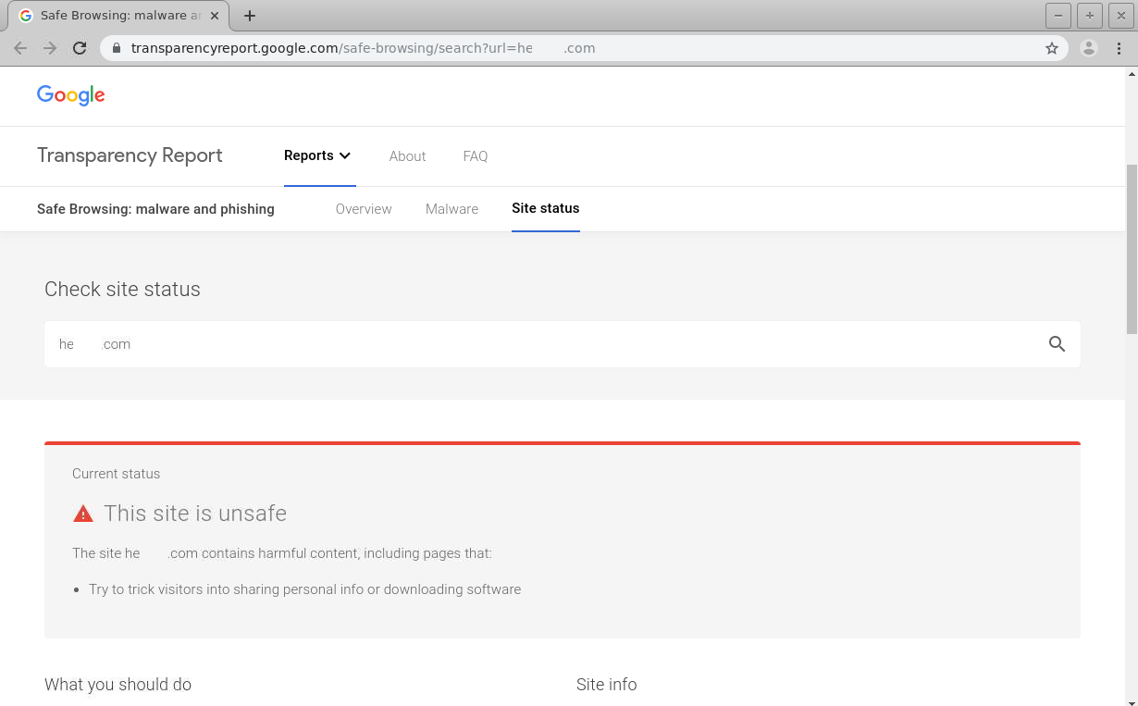The image size is (1138, 706).
Task: Click the 'Site info' heading
Action: click(606, 685)
